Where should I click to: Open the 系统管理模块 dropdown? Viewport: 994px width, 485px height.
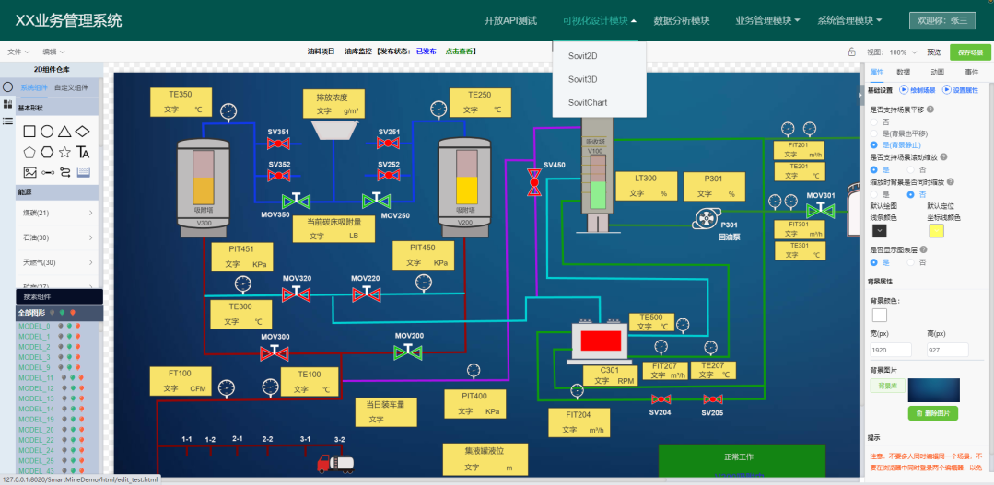click(849, 20)
